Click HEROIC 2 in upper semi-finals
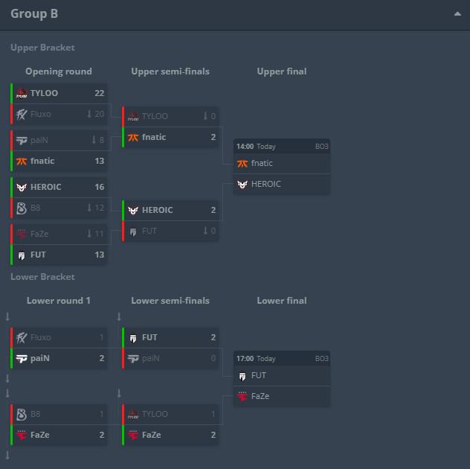 [x=170, y=210]
